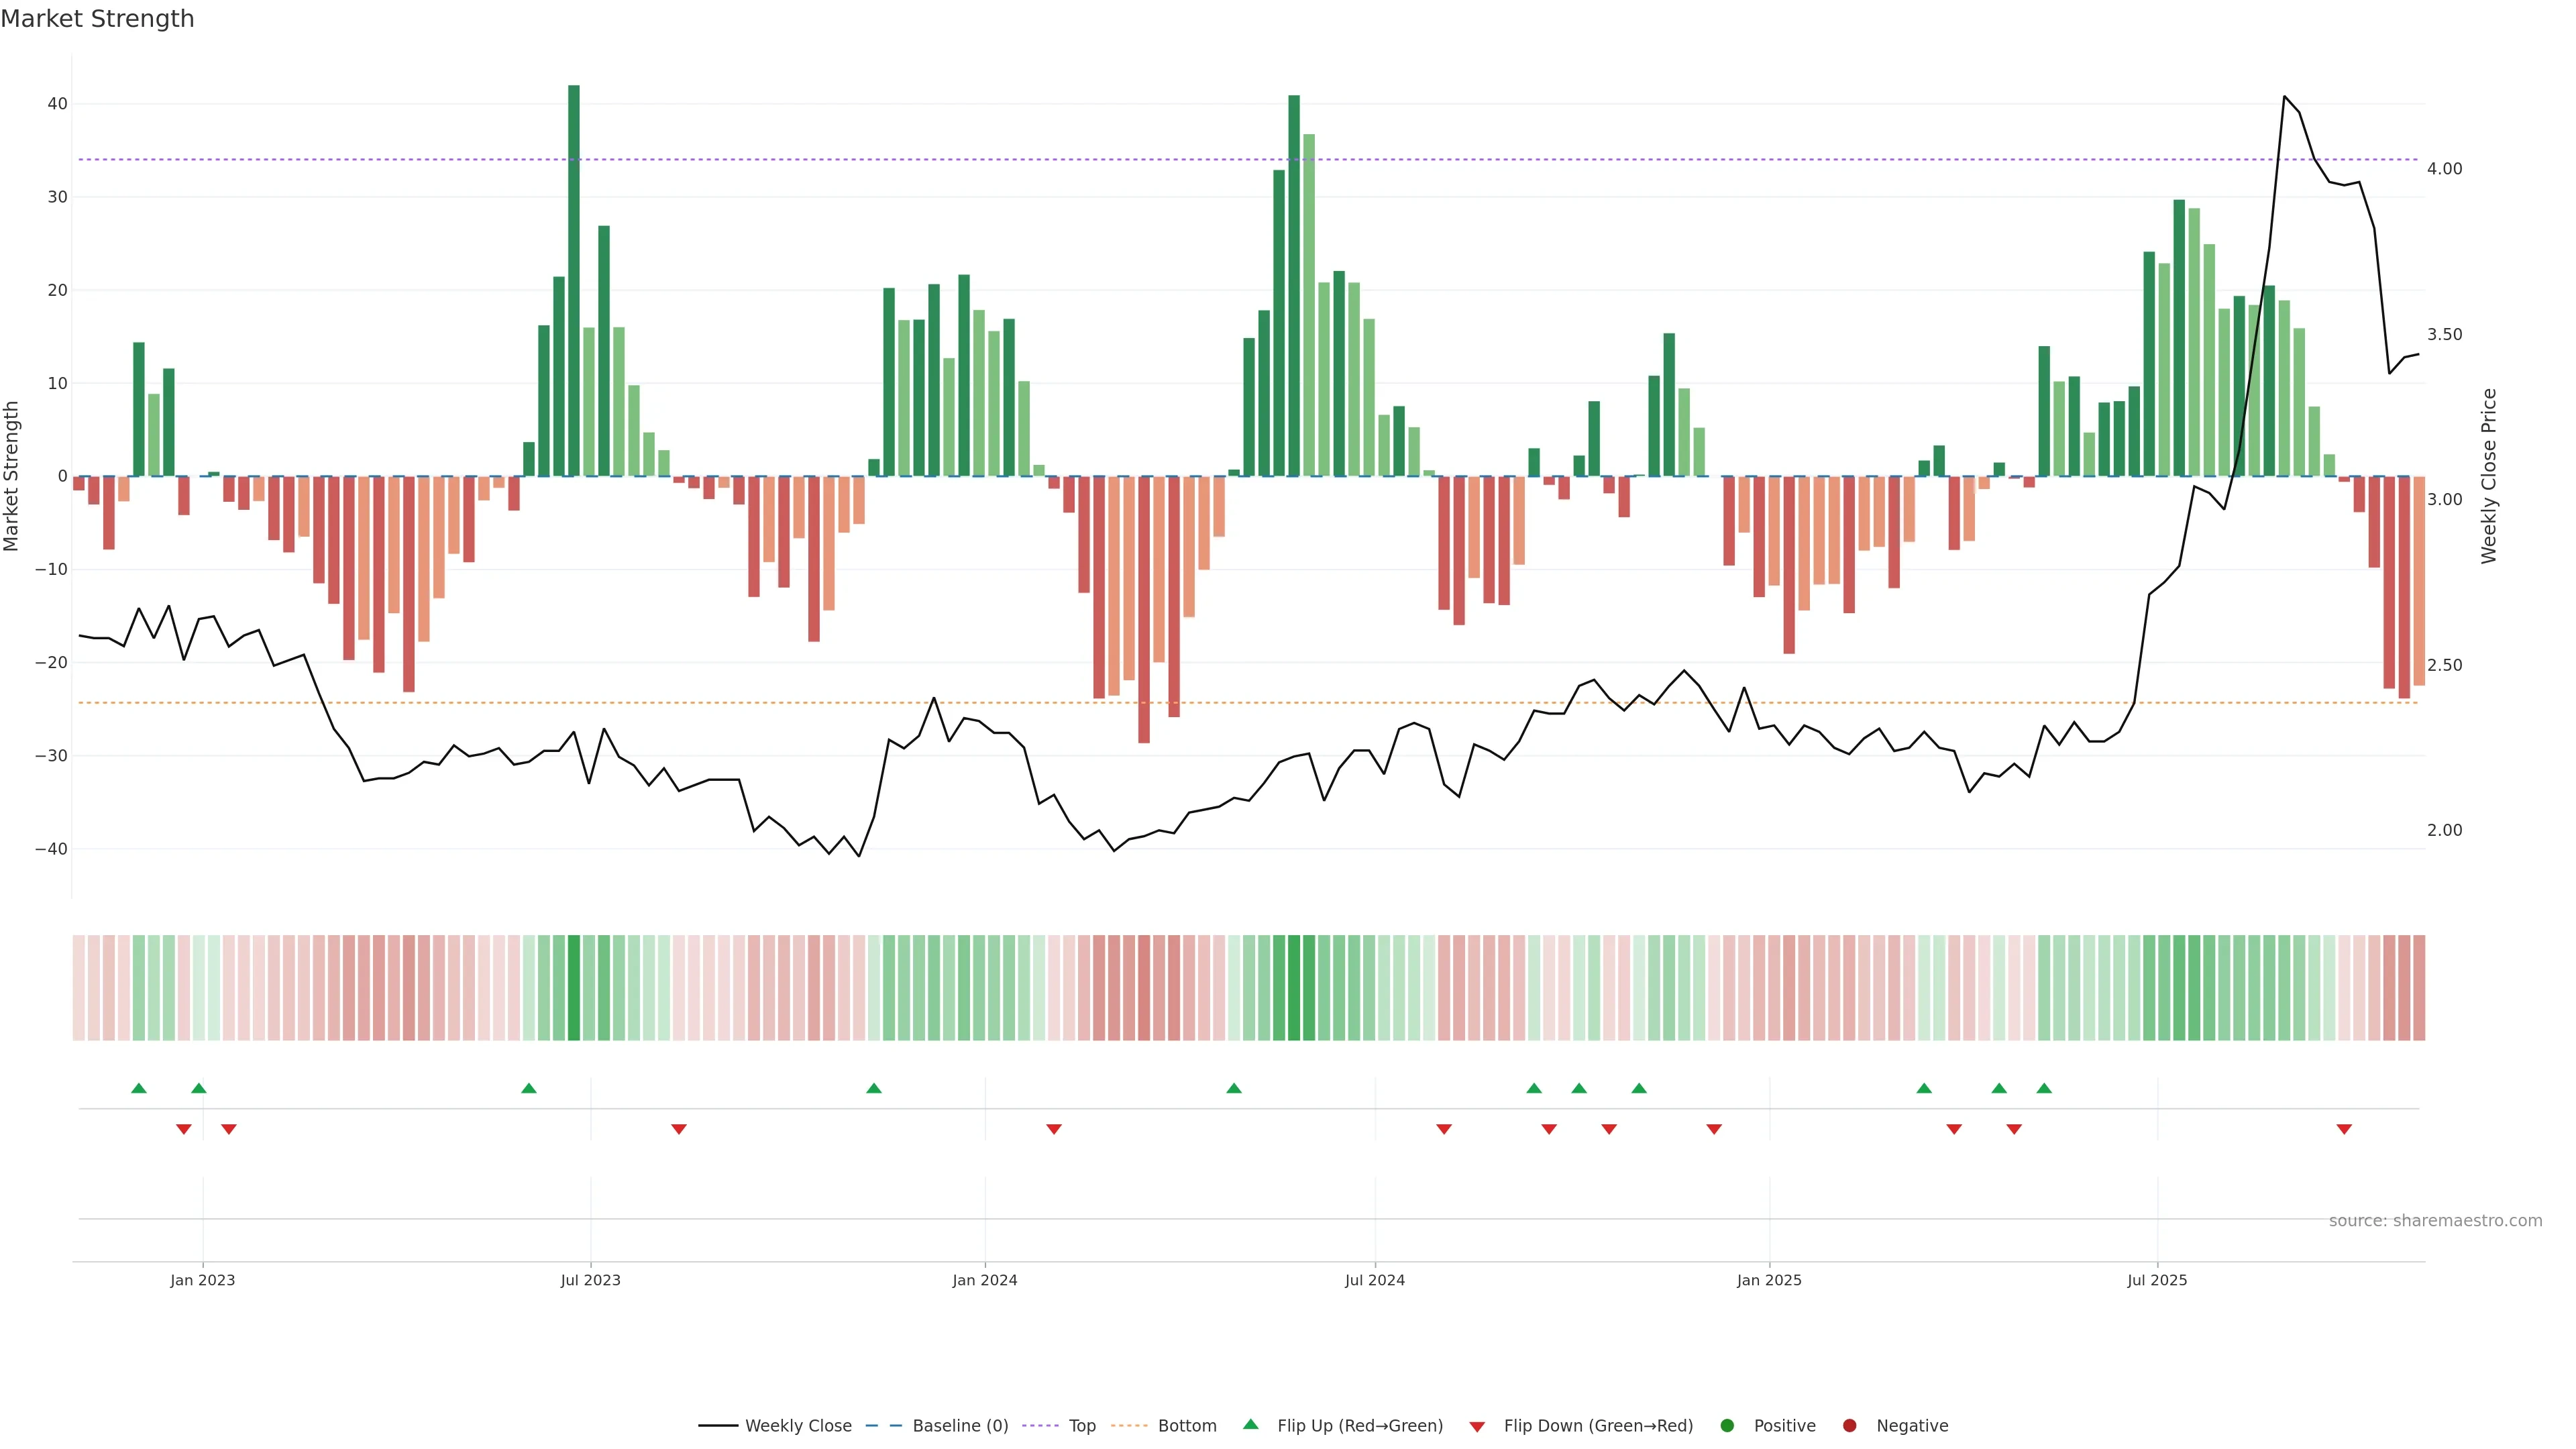Click the source: sharemaestro.com text
Screen dimensions: 2576x1449
coord(2435,1221)
